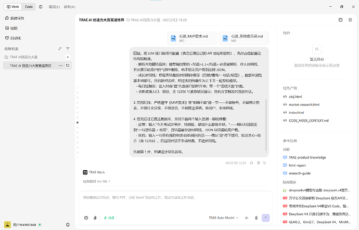Click the 任务列表 section header
The image size is (359, 230).
pos(11,49)
